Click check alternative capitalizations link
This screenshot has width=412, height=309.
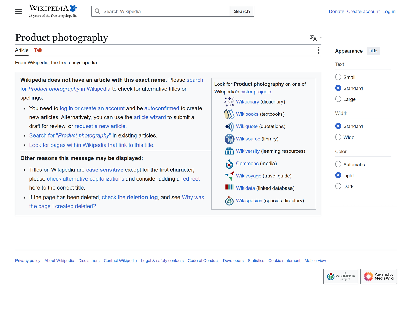click(x=85, y=179)
